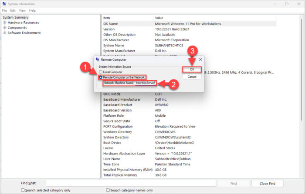Expand the Hardware Resources node

pyautogui.click(x=5, y=23)
